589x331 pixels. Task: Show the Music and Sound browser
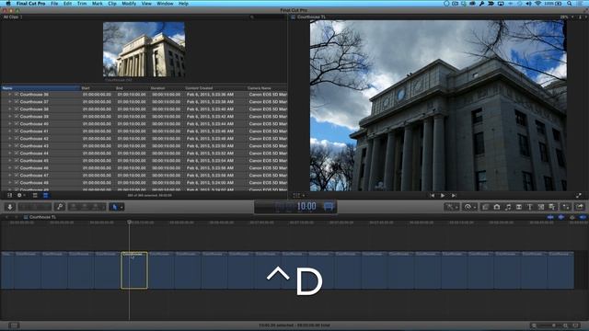pyautogui.click(x=508, y=207)
